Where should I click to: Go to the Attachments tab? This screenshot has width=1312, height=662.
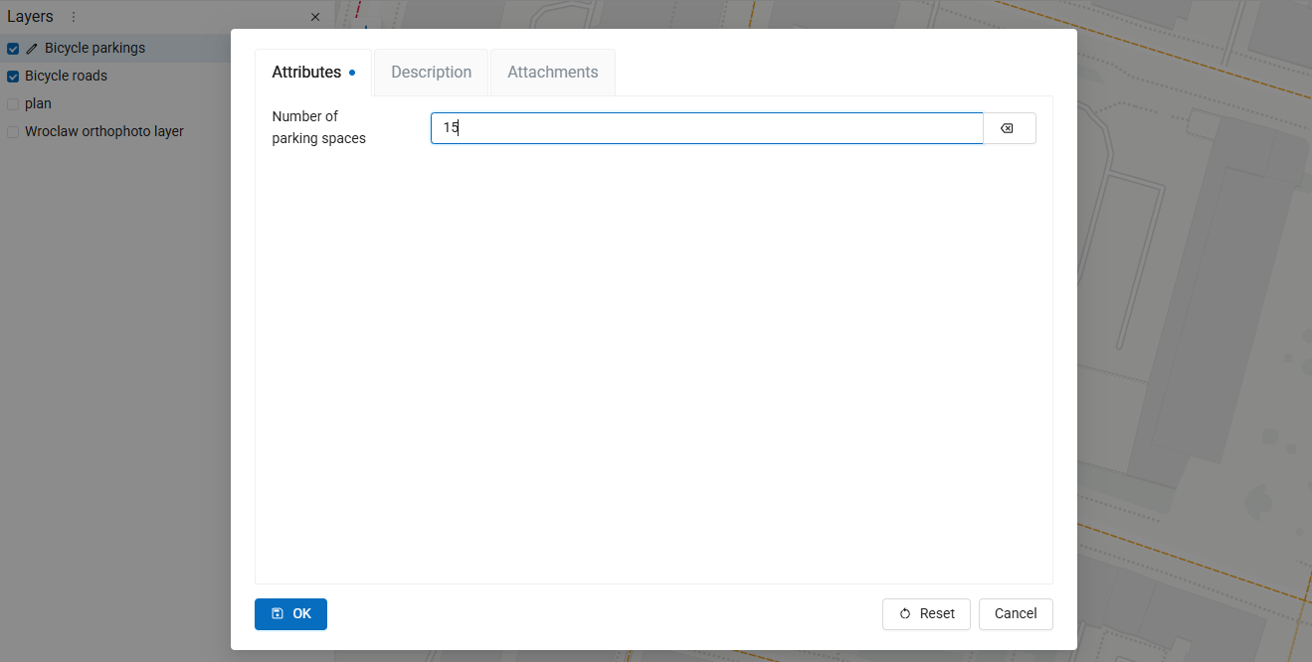tap(552, 73)
